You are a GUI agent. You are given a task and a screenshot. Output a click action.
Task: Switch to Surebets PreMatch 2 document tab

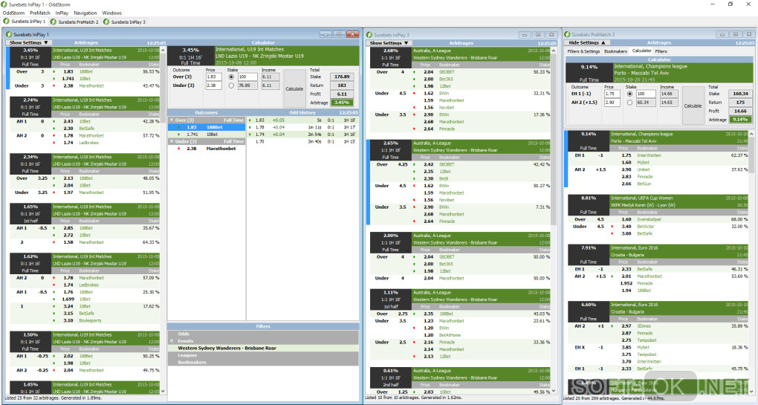74,22
